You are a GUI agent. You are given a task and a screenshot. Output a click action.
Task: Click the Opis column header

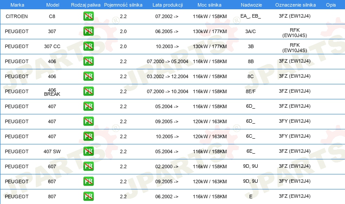tap(331, 5)
